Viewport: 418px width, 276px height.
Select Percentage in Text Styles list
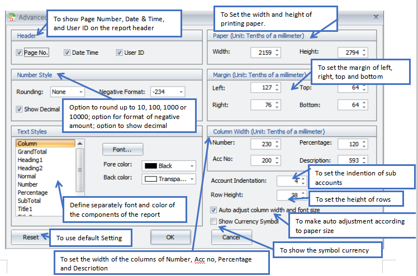(x=45, y=193)
